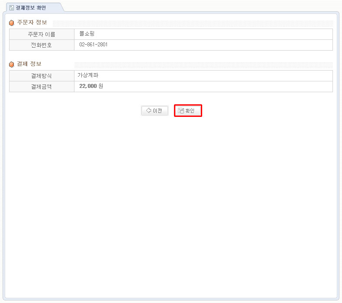This screenshot has width=342, height=303.
Task: Click the orange cube icon beside 결제 정보
Action: [x=12, y=64]
